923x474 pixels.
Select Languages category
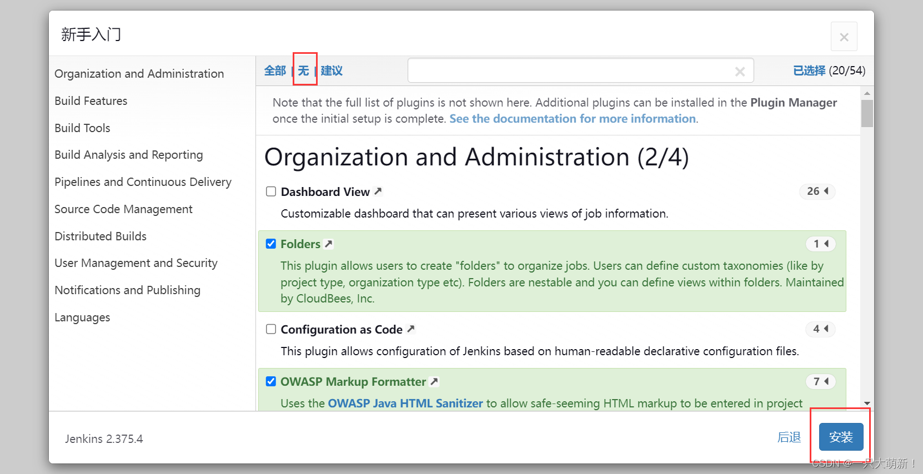pyautogui.click(x=82, y=317)
